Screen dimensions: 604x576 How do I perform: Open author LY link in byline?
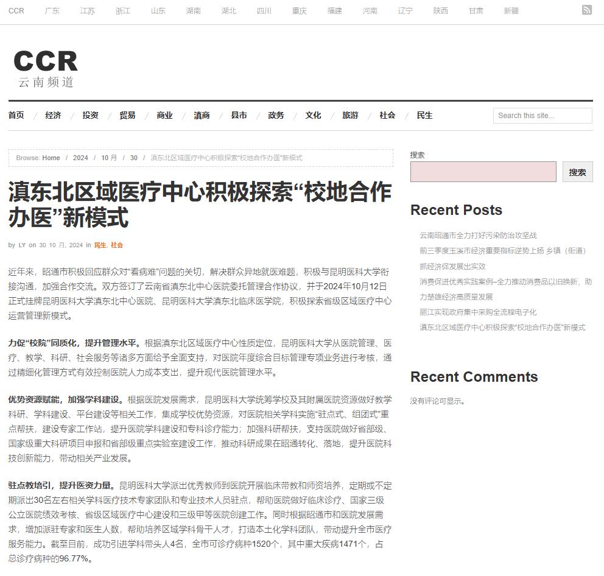[22, 245]
